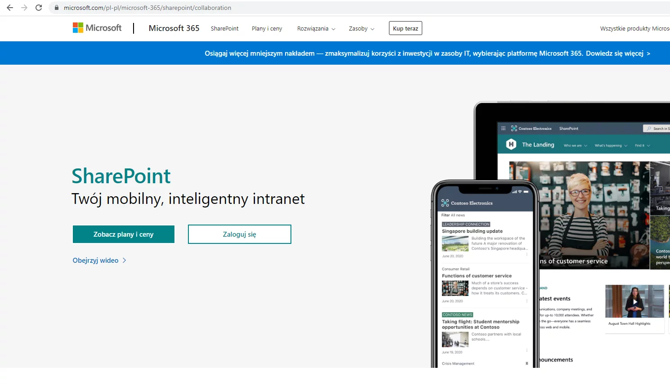Click Zobacz plany i ceny button

click(x=124, y=234)
